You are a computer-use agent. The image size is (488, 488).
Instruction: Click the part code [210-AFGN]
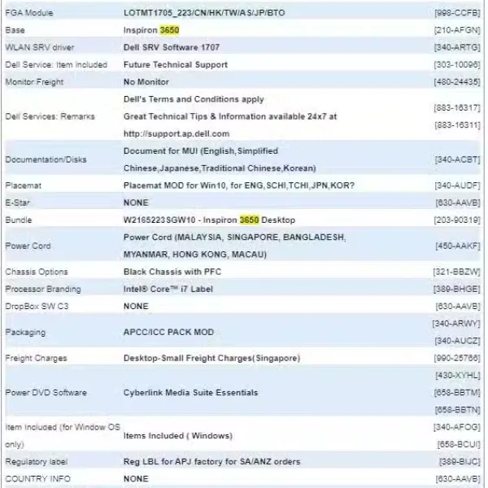pyautogui.click(x=457, y=30)
